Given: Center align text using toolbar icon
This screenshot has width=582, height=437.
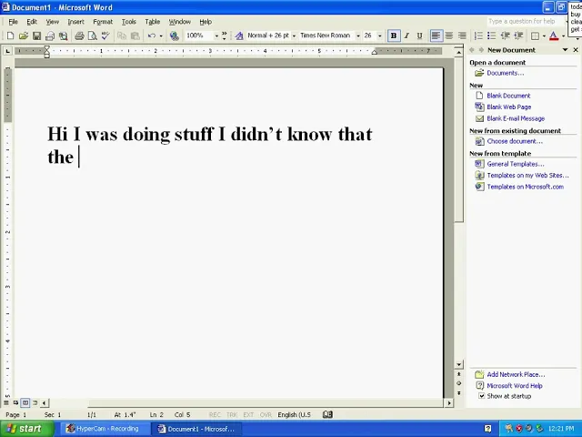Looking at the screenshot, I should click(x=448, y=36).
